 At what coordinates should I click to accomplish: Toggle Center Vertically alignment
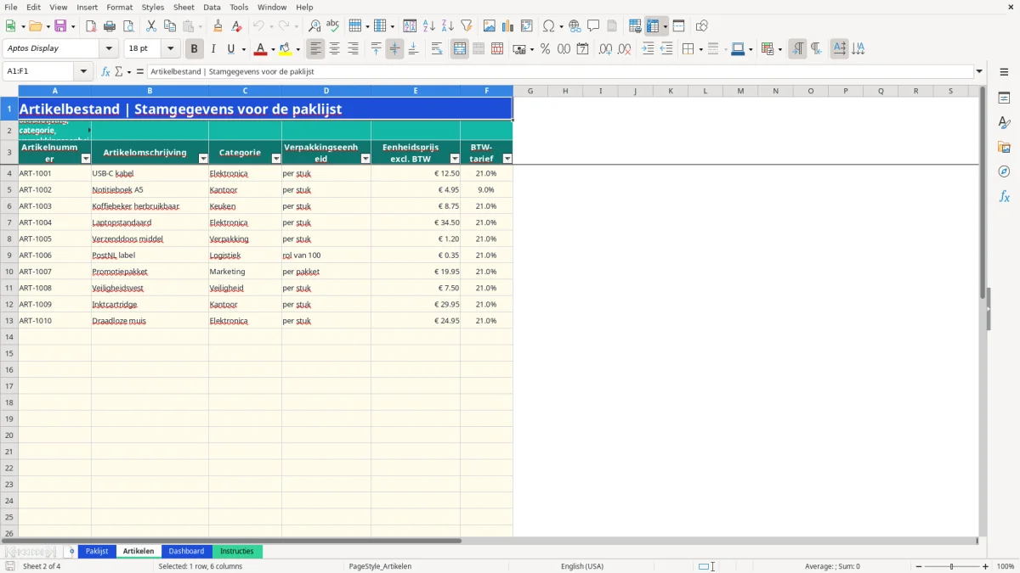coord(394,49)
